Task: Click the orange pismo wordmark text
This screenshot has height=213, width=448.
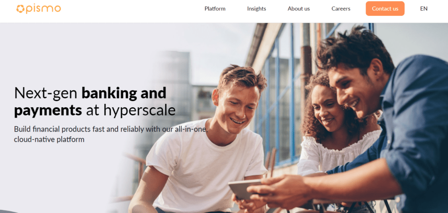Action: coord(43,9)
